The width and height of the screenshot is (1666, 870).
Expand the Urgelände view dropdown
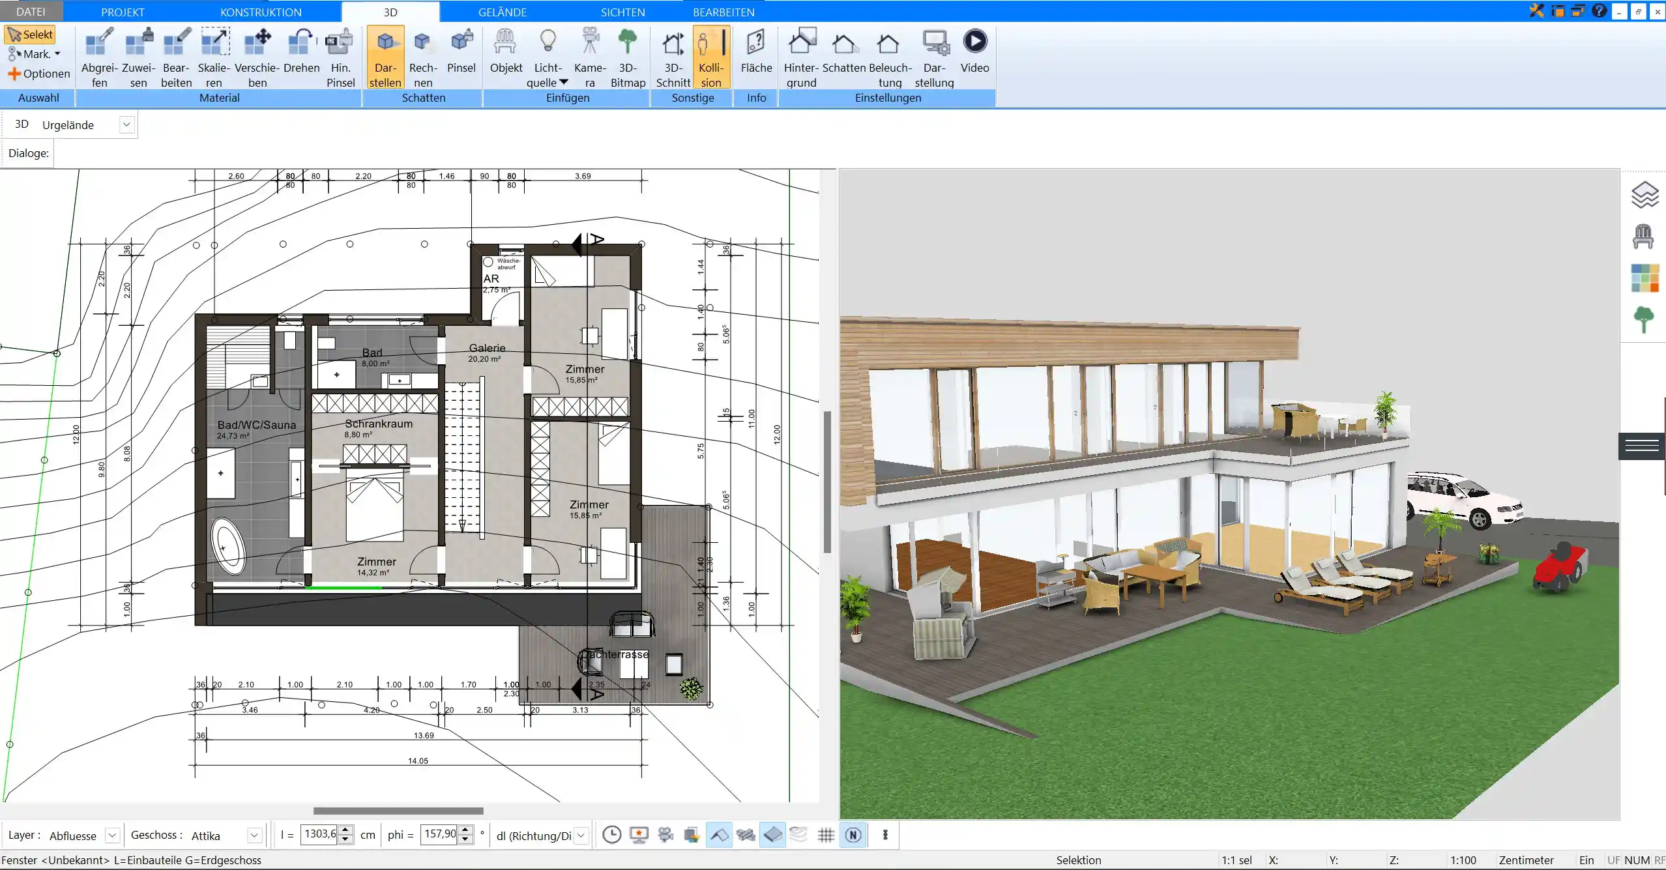pos(127,124)
